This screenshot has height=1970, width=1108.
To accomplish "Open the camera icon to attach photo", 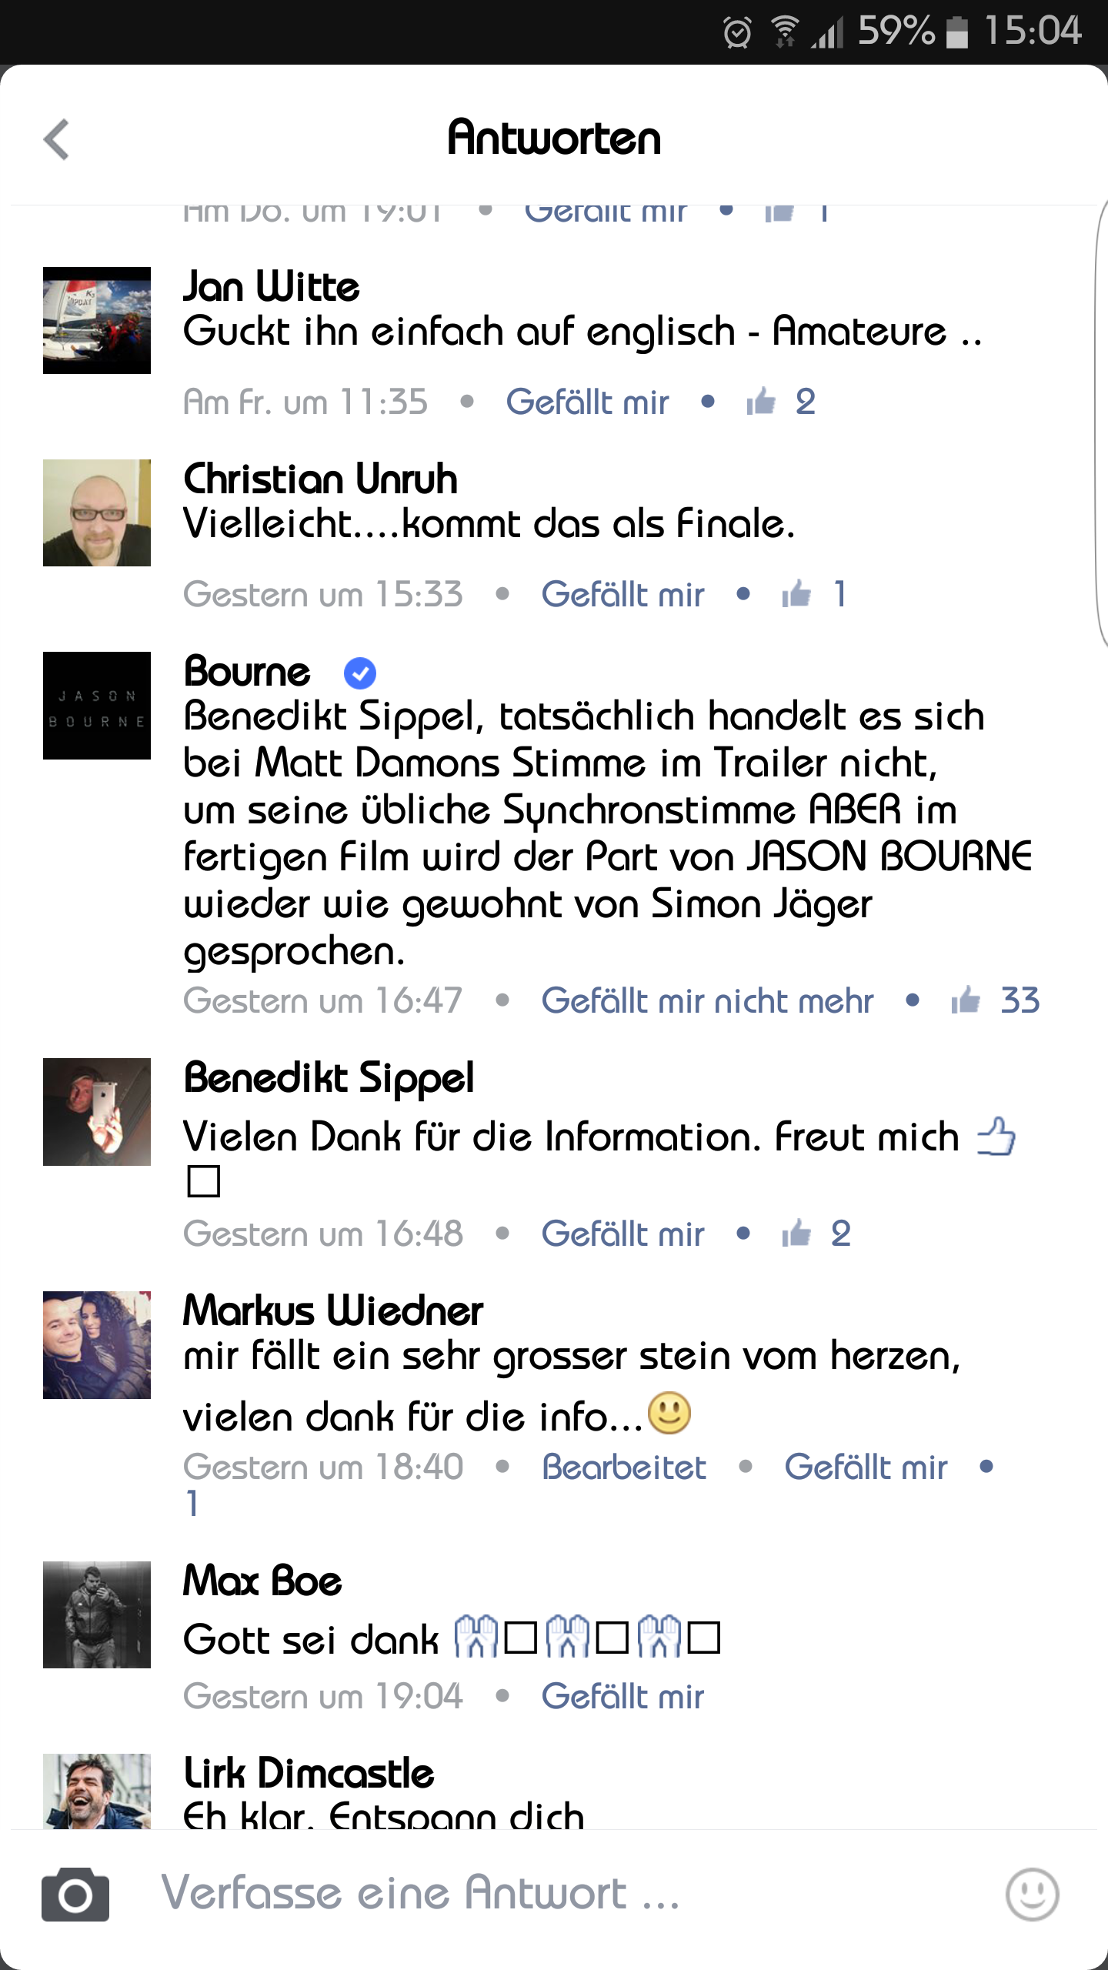I will (x=75, y=1895).
